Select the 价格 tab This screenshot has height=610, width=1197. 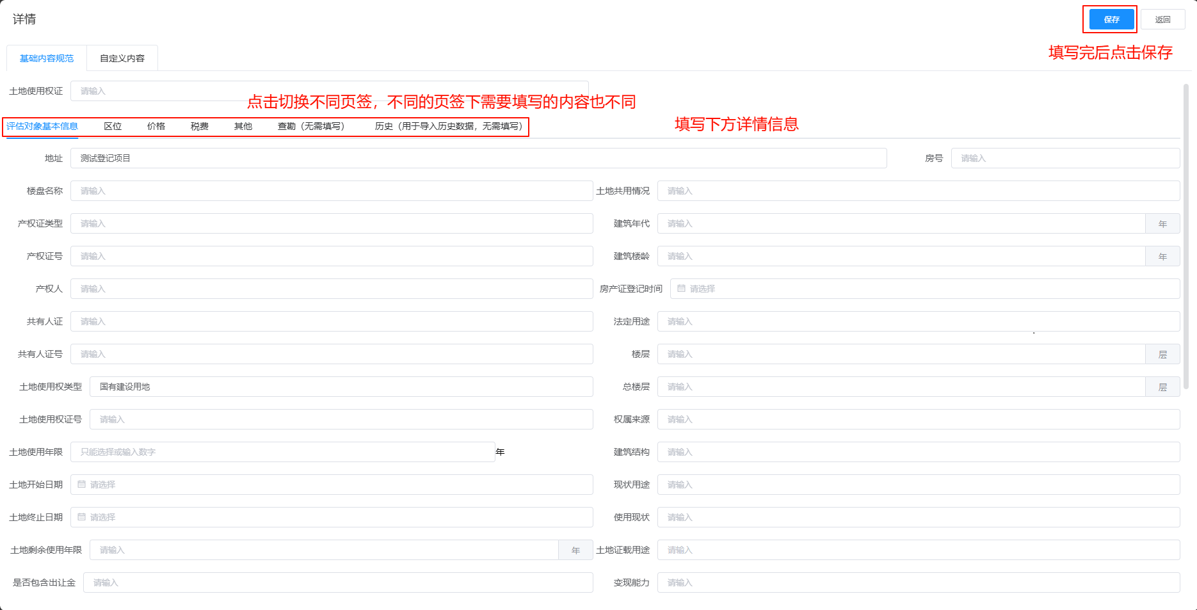[x=156, y=126]
